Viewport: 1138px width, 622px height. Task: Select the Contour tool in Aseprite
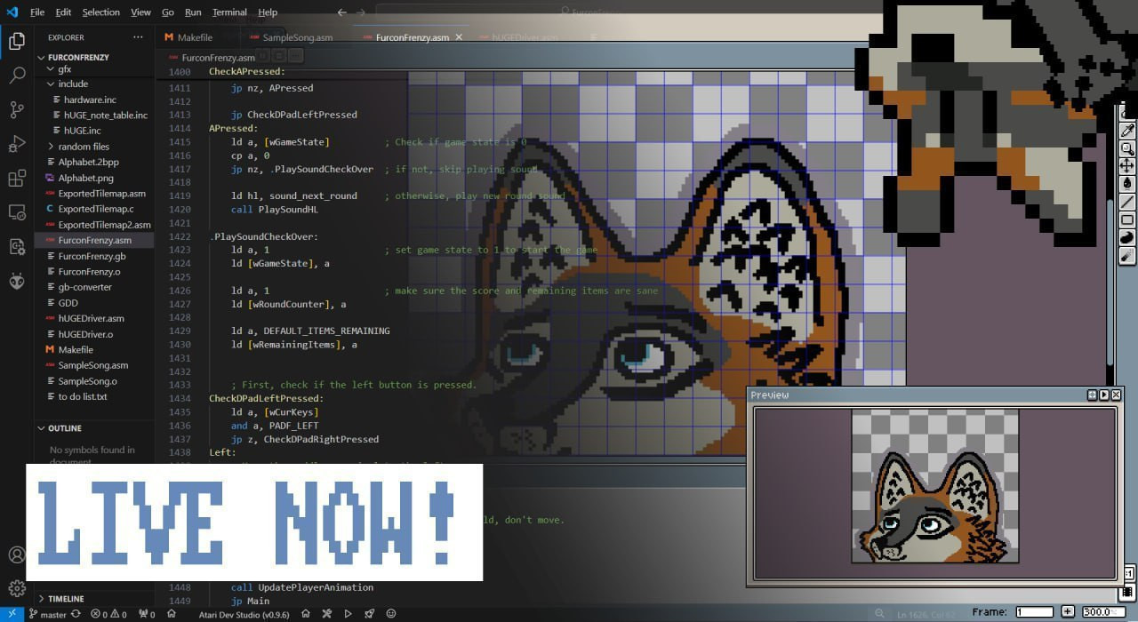(1127, 238)
